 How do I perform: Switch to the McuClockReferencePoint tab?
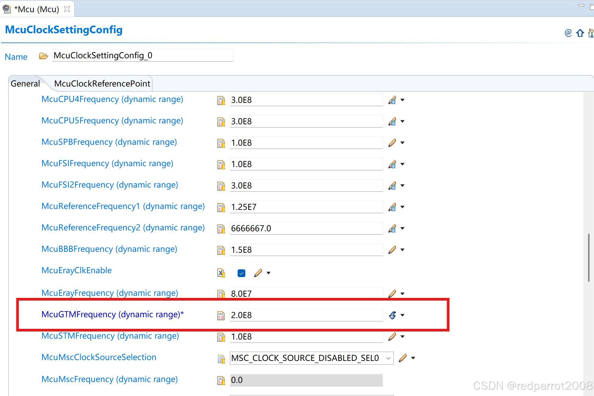coord(102,84)
